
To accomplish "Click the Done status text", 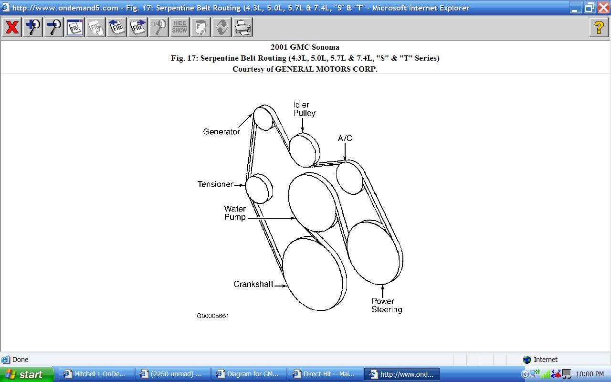I will click(20, 360).
